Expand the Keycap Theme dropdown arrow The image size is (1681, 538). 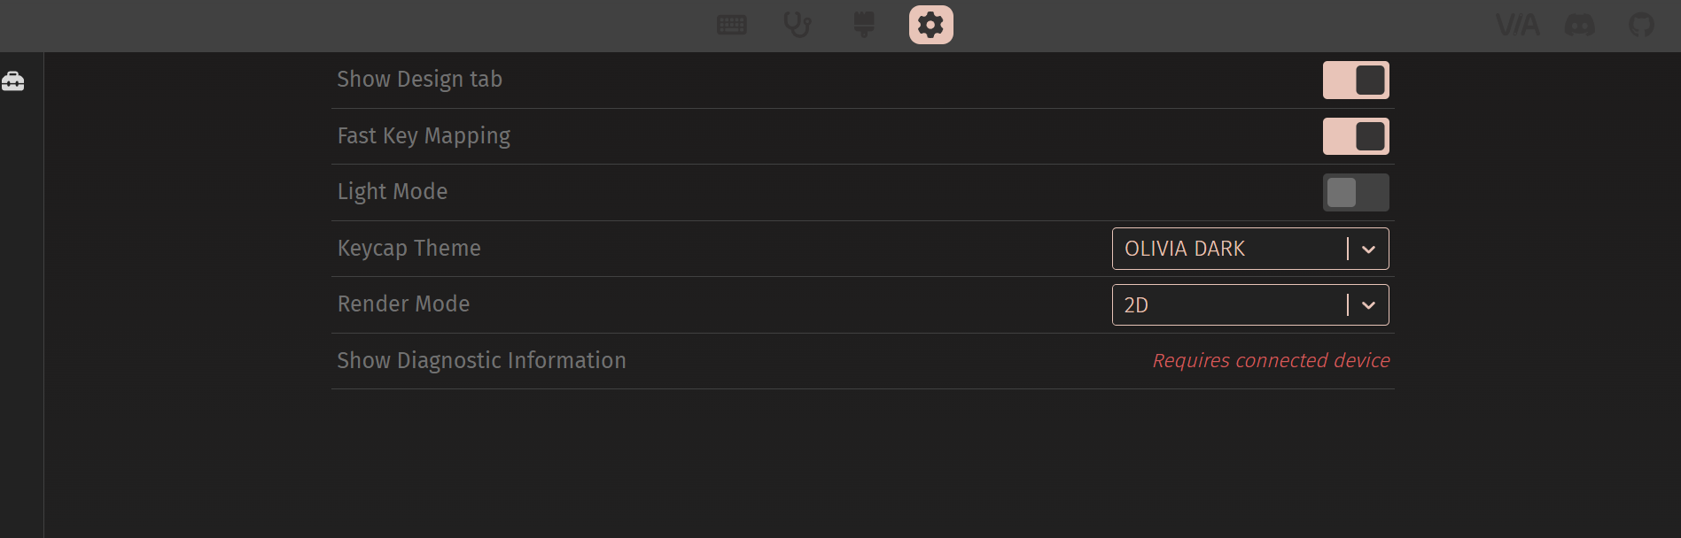1368,250
